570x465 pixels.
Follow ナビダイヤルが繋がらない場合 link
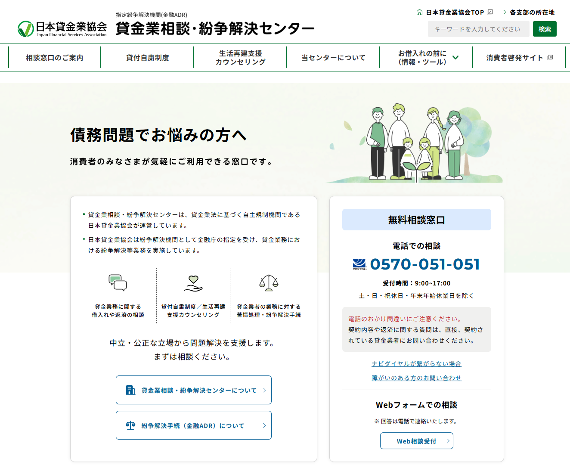[417, 364]
